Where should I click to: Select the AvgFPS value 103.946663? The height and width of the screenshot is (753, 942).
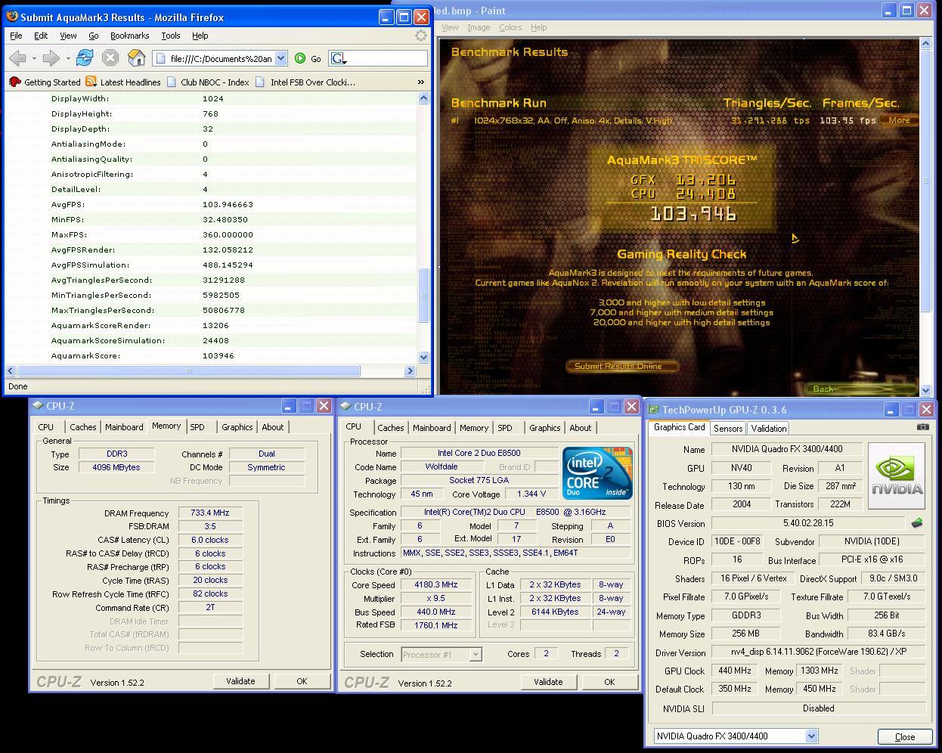pyautogui.click(x=228, y=204)
